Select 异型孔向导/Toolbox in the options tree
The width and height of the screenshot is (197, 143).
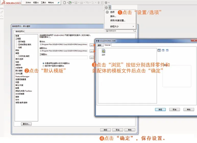click(24, 91)
